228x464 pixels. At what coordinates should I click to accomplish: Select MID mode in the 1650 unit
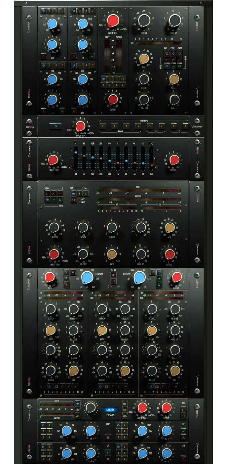click(125, 404)
